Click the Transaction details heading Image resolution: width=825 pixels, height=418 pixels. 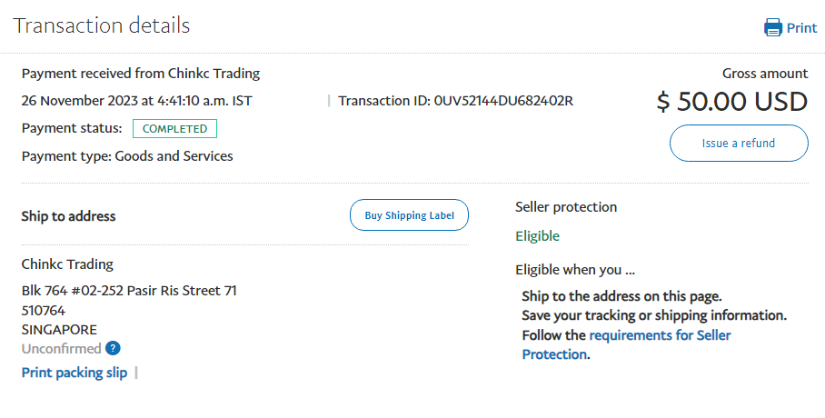[x=102, y=25]
